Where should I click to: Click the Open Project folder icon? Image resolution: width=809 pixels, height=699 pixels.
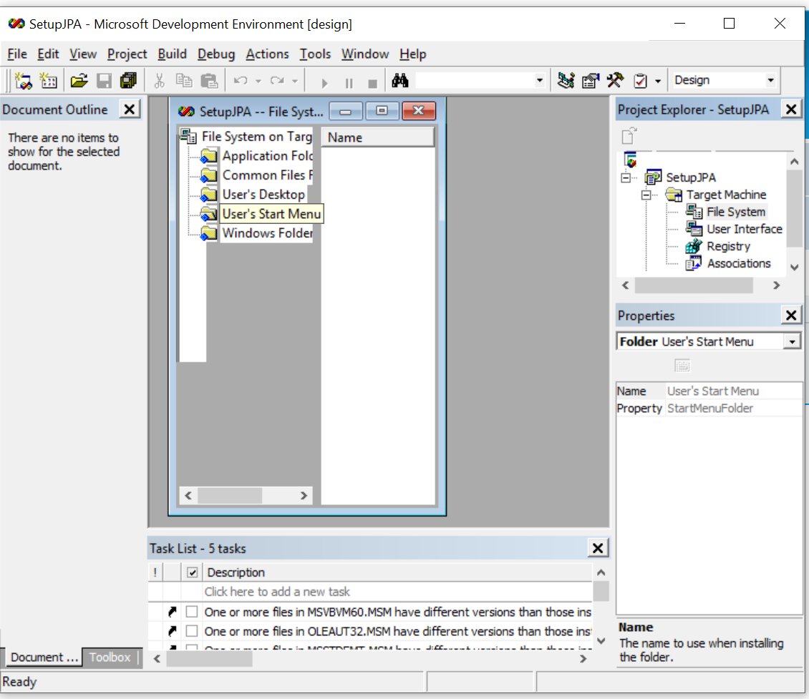pyautogui.click(x=79, y=80)
